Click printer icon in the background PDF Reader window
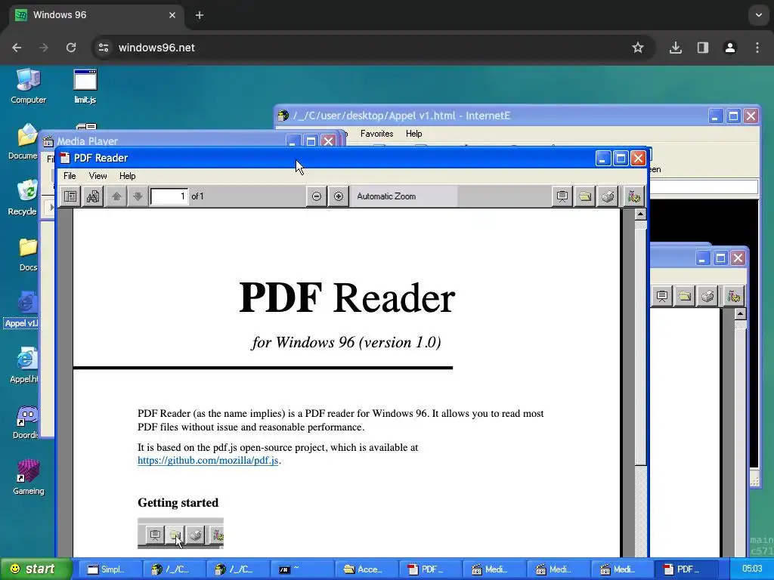The height and width of the screenshot is (580, 774). pos(707,296)
